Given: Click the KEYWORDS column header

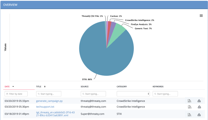Looking at the screenshot, I should coord(158,87).
